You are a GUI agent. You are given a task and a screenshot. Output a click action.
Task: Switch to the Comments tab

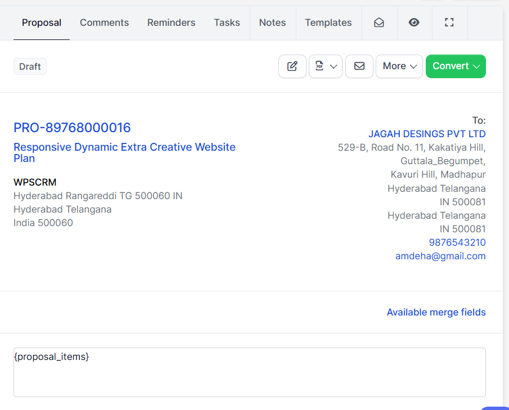[x=104, y=22]
